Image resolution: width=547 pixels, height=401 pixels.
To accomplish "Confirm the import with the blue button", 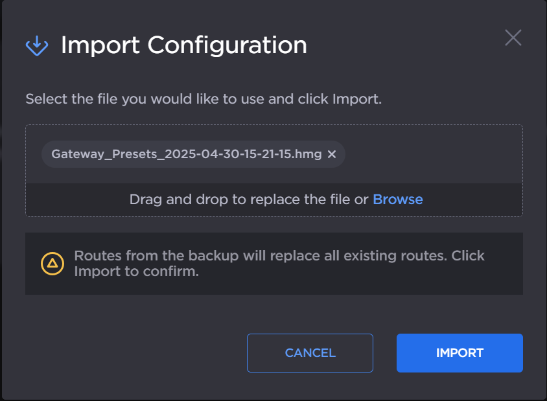I will click(x=459, y=352).
